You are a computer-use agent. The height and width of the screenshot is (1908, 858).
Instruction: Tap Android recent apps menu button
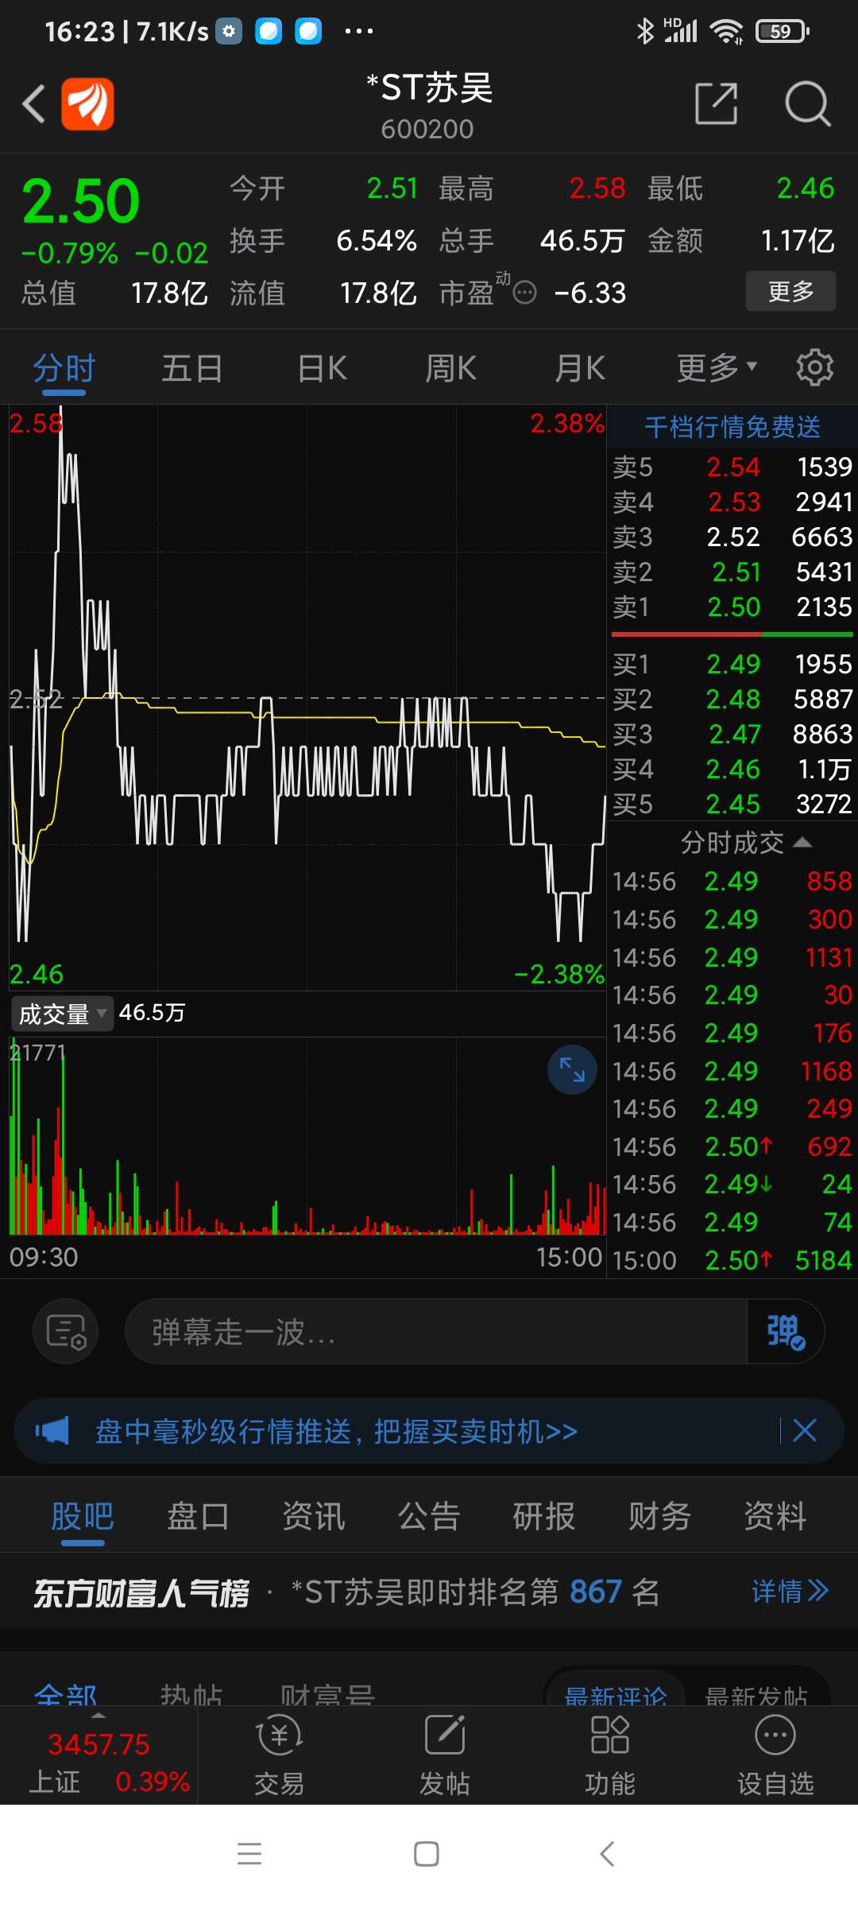tap(249, 1854)
